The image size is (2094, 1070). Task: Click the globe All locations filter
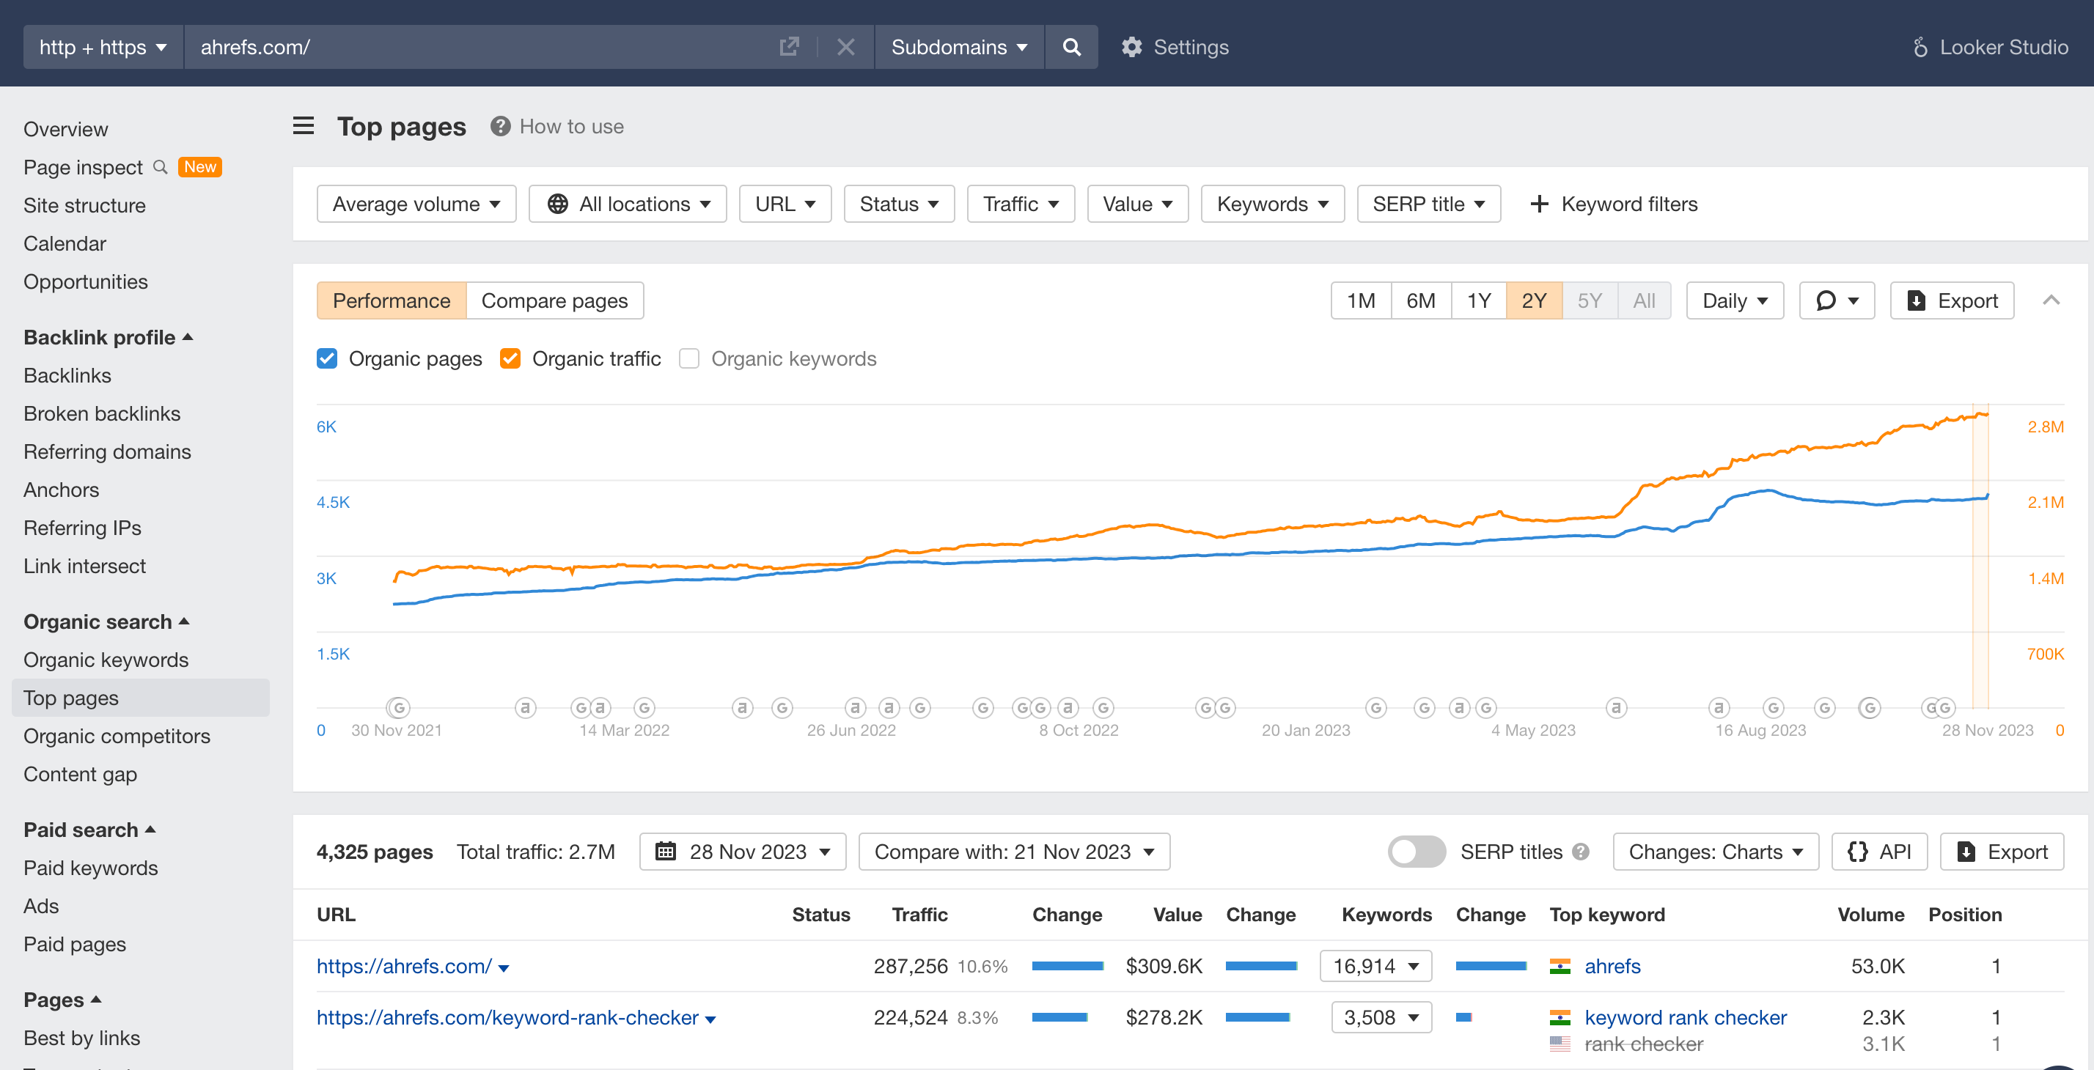tap(628, 204)
